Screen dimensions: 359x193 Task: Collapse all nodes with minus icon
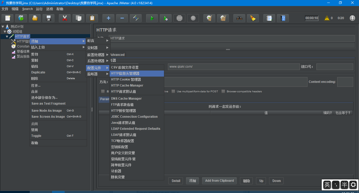click(x=122, y=18)
